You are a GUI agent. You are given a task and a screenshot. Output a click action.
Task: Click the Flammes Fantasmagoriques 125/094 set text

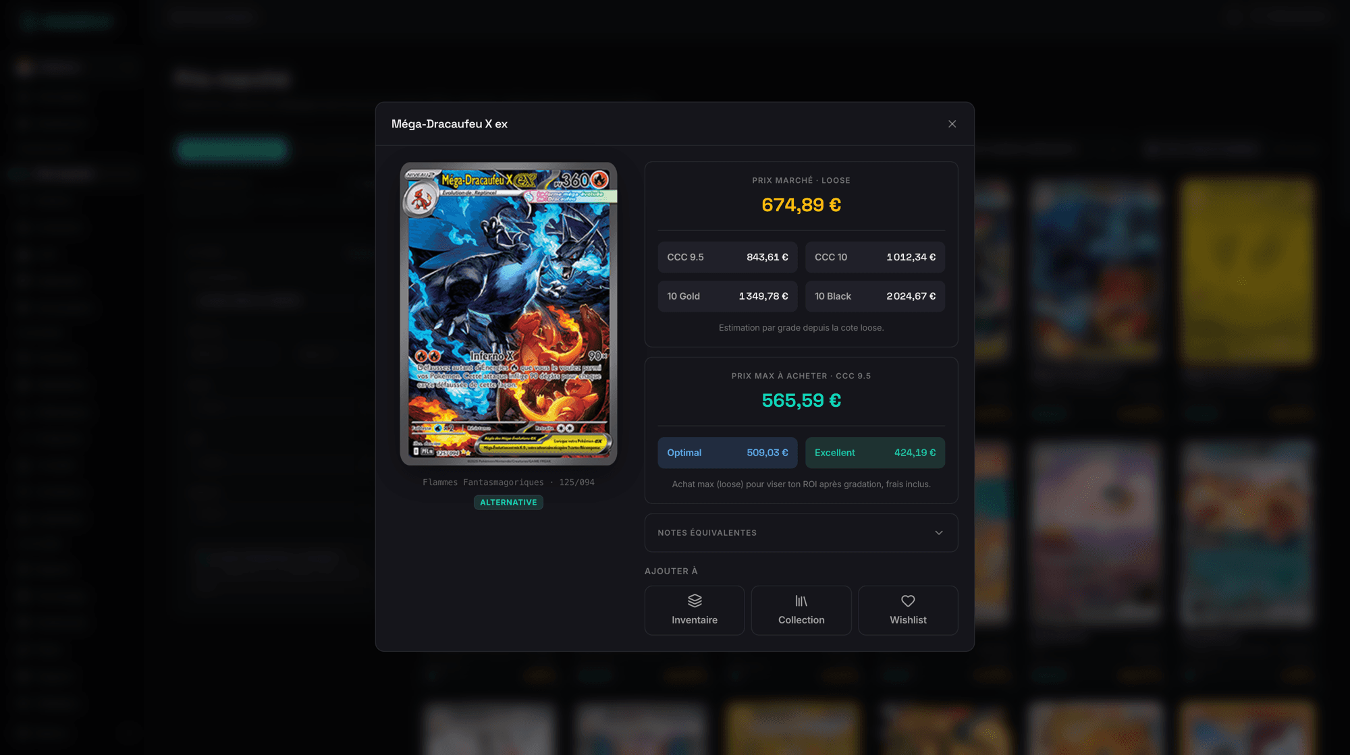[508, 482]
